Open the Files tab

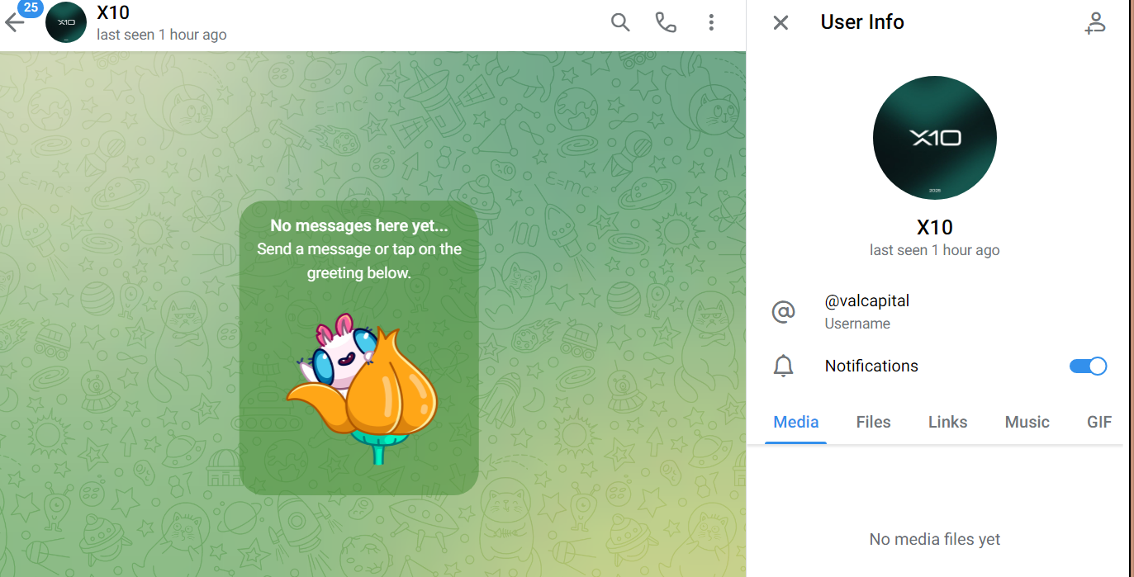pyautogui.click(x=873, y=422)
